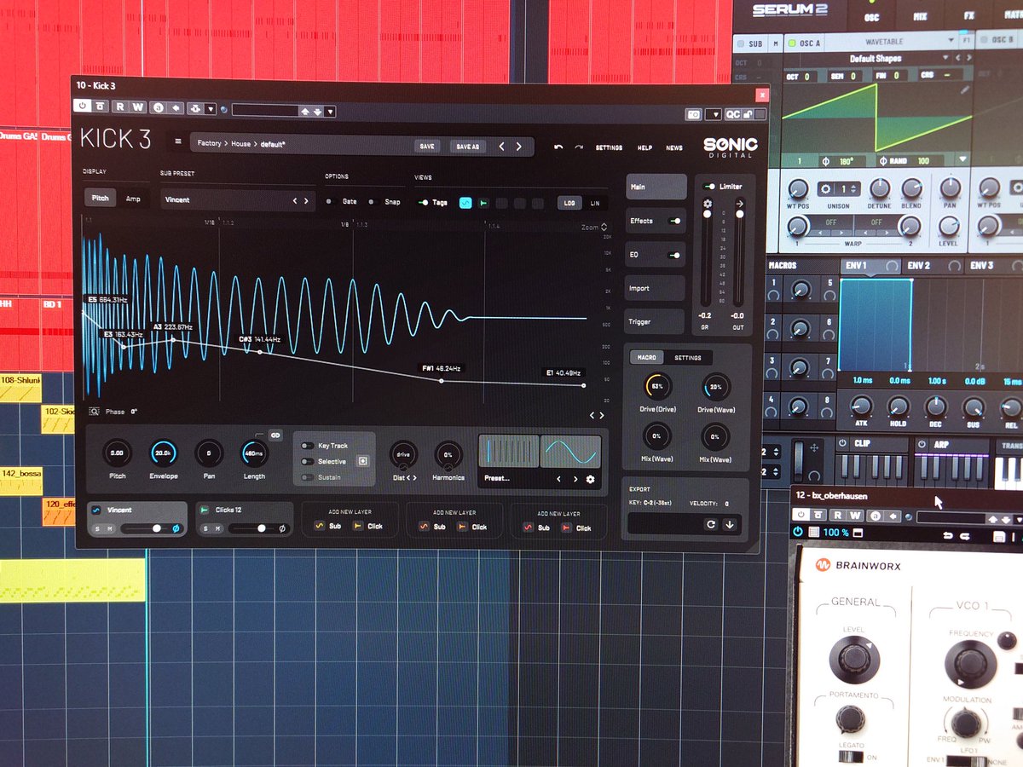Invert the phase of the Clicks 12 layer
The width and height of the screenshot is (1023, 767).
282,529
